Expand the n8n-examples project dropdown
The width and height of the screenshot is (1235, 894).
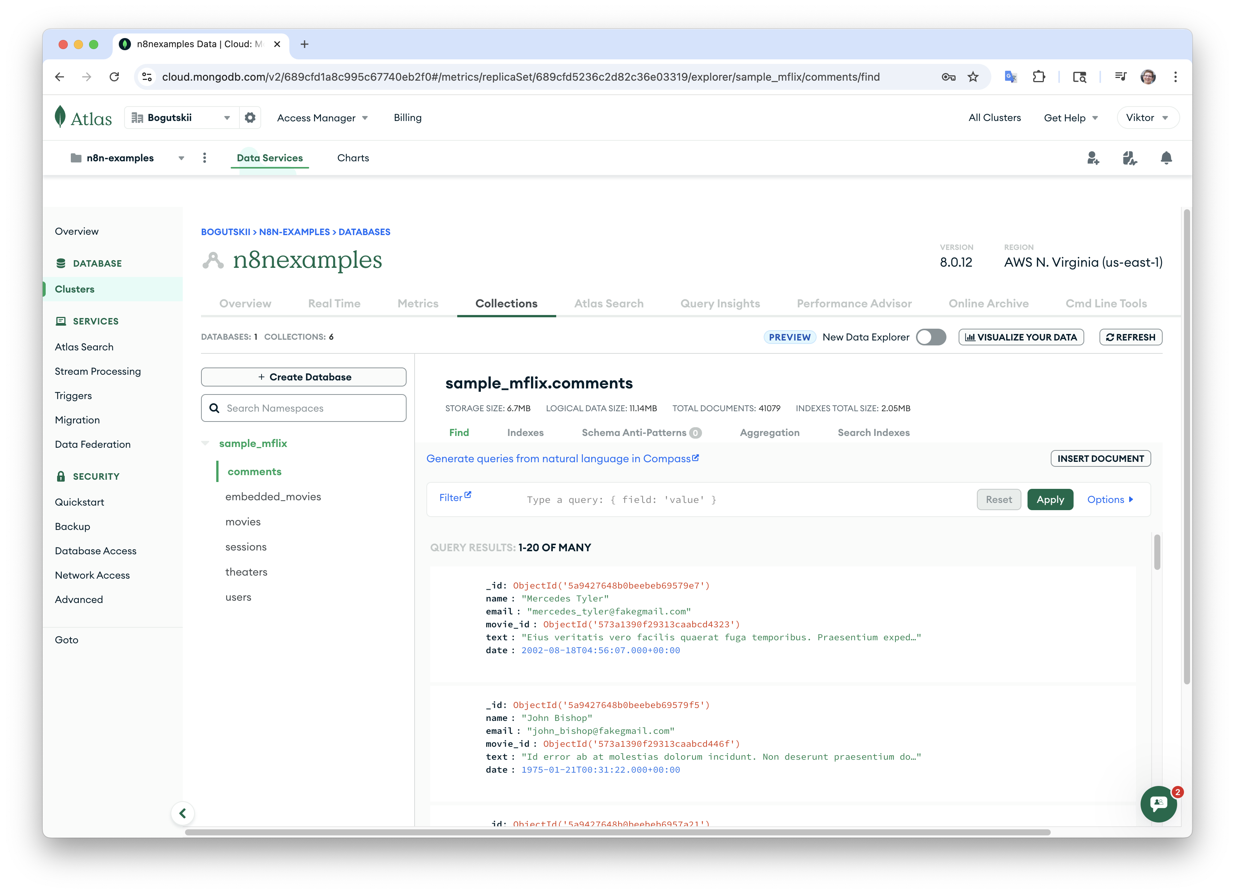coord(128,158)
